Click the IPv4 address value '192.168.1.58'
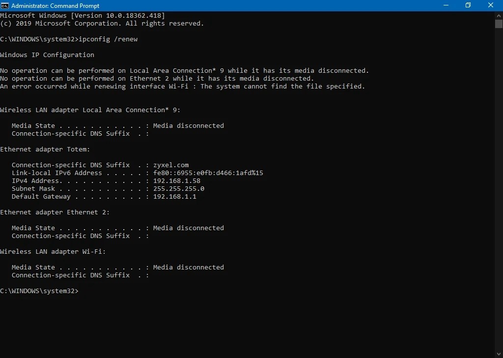503x358 pixels. pos(177,181)
